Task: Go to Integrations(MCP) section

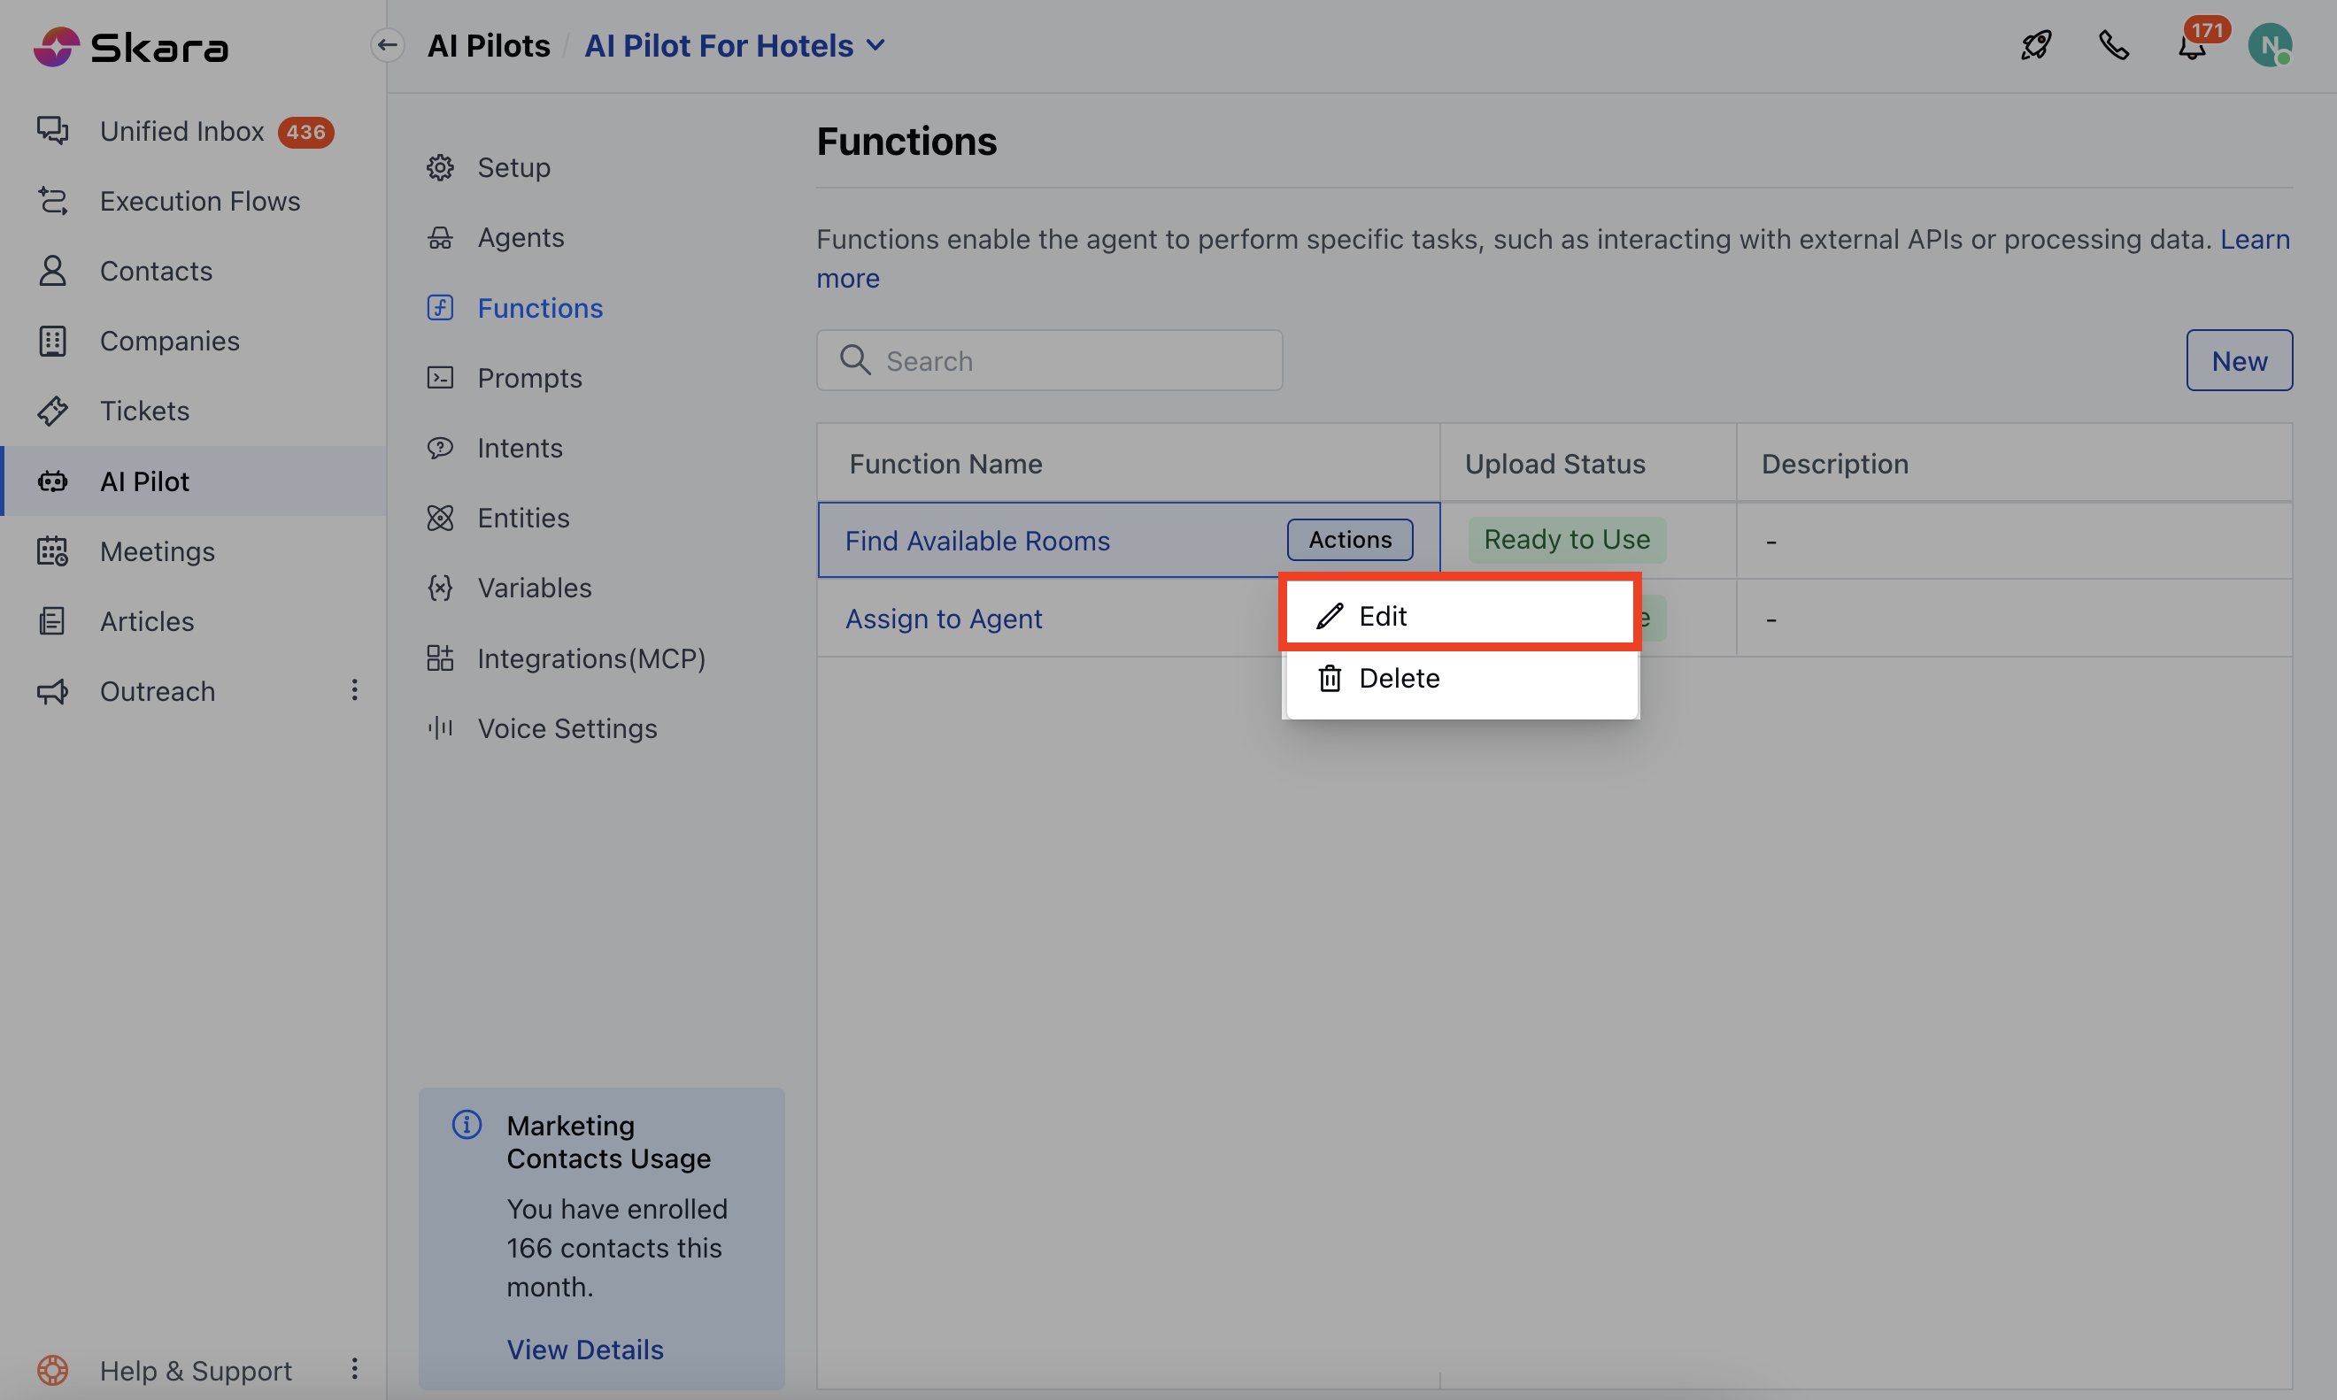Action: coord(590,658)
